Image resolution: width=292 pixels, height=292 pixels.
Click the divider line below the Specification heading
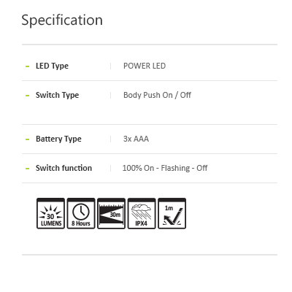tap(150, 45)
